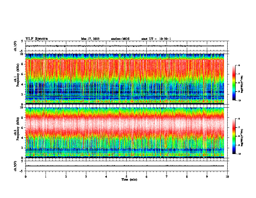Screen dimensions: 256x198
Task: Click the time axis tick label "9"
Action: tap(207, 177)
